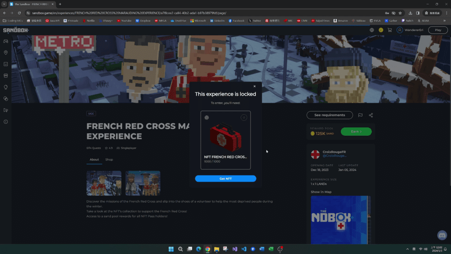Click the NFT French Red Cross medkit image

tap(225, 137)
